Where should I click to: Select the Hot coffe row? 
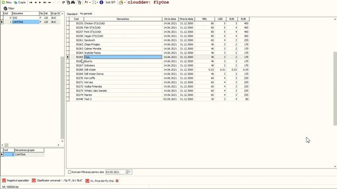pyautogui.click(x=158, y=78)
